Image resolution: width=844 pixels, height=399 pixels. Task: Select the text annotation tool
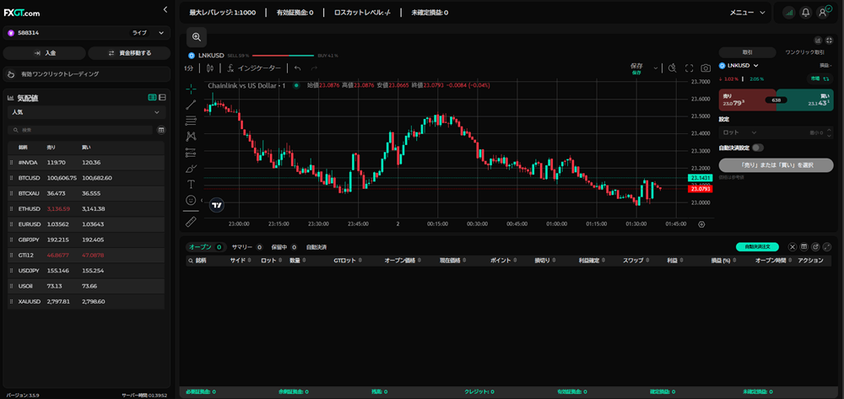point(191,184)
